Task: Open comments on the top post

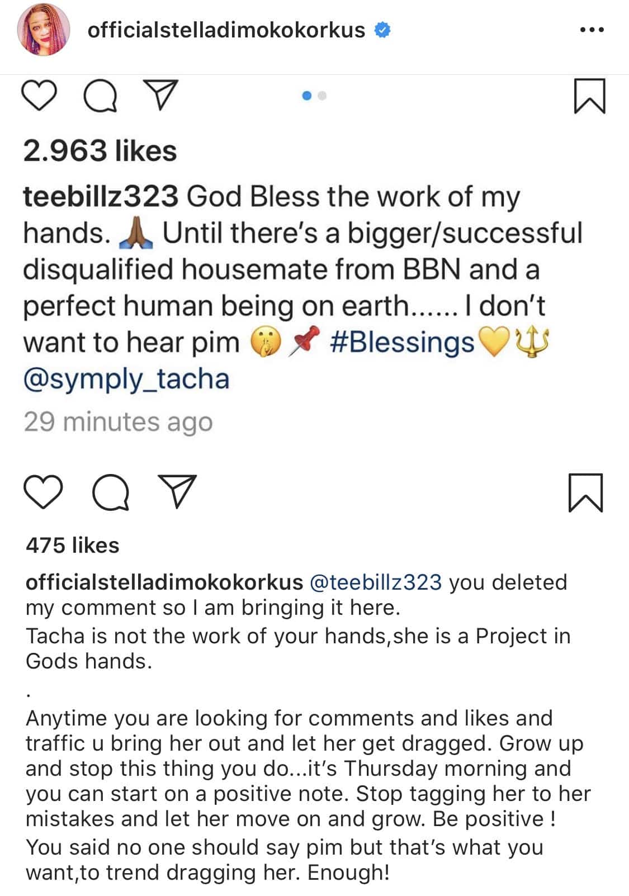Action: (100, 96)
